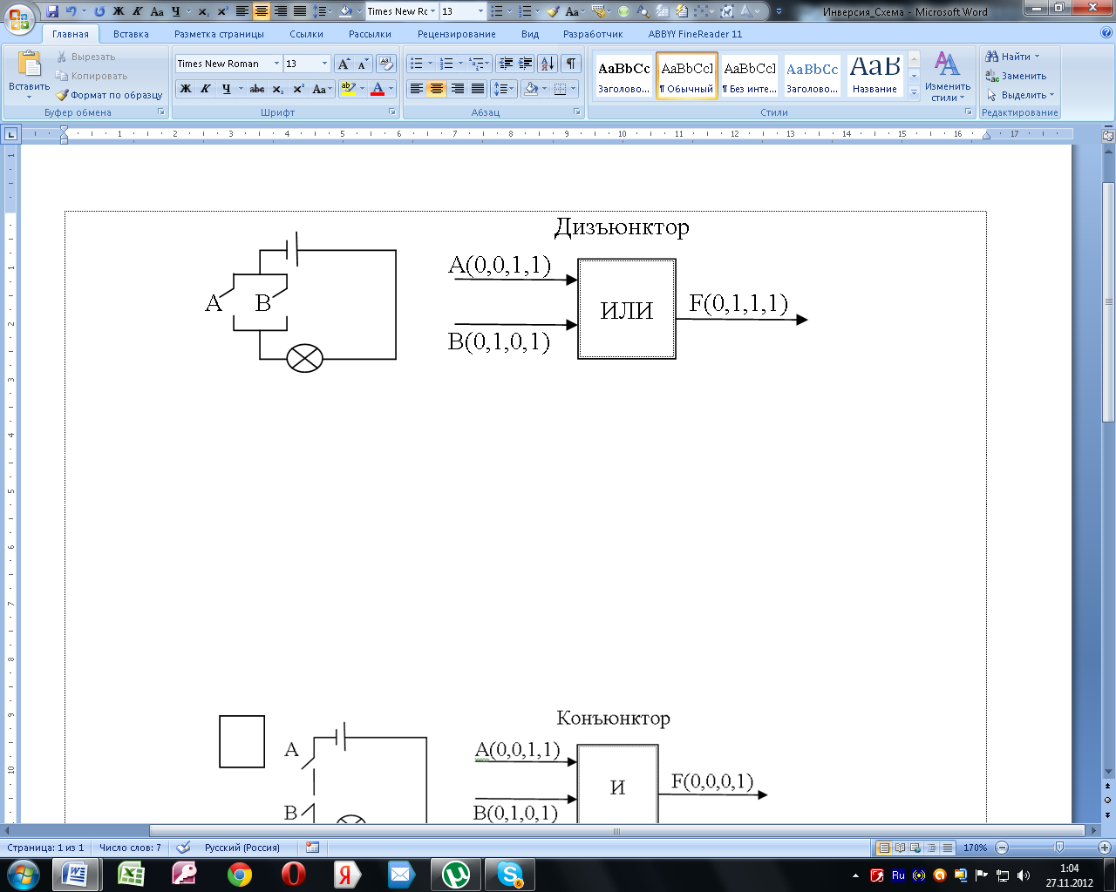Click the Decrease Indent icon

(506, 64)
